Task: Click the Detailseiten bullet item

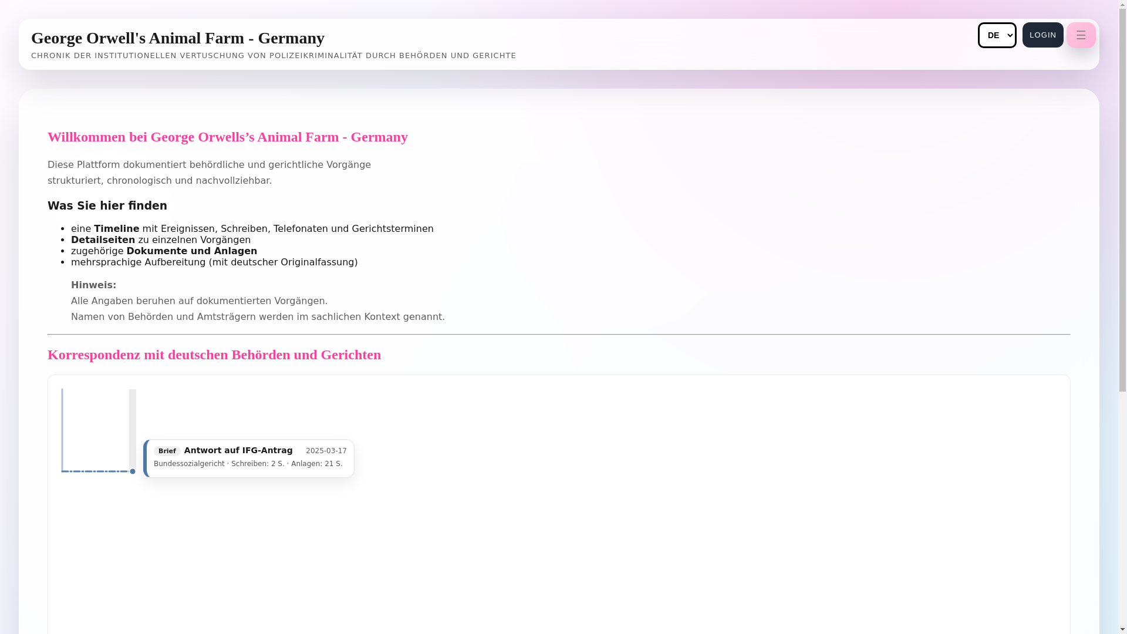Action: 161,240
